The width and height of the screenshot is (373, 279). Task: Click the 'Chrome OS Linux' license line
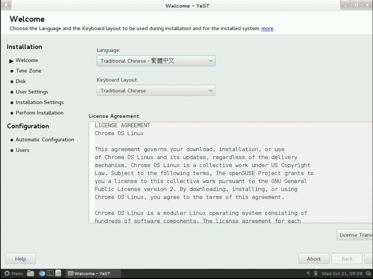click(119, 133)
